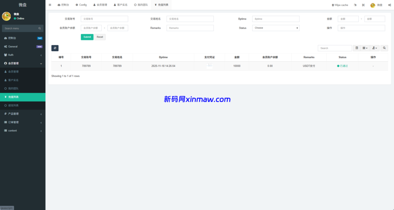Open 控制台 in the sidebar
The height and width of the screenshot is (210, 394).
23,38
